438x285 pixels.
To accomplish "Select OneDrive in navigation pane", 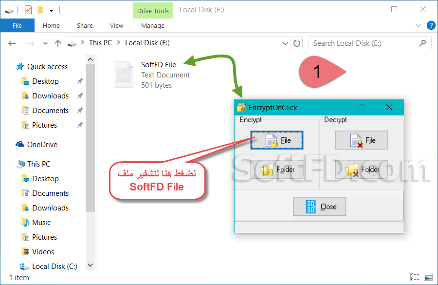I will click(x=42, y=144).
